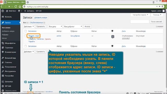
Task: Sort by comments icon in table header
Action: [x=112, y=31]
